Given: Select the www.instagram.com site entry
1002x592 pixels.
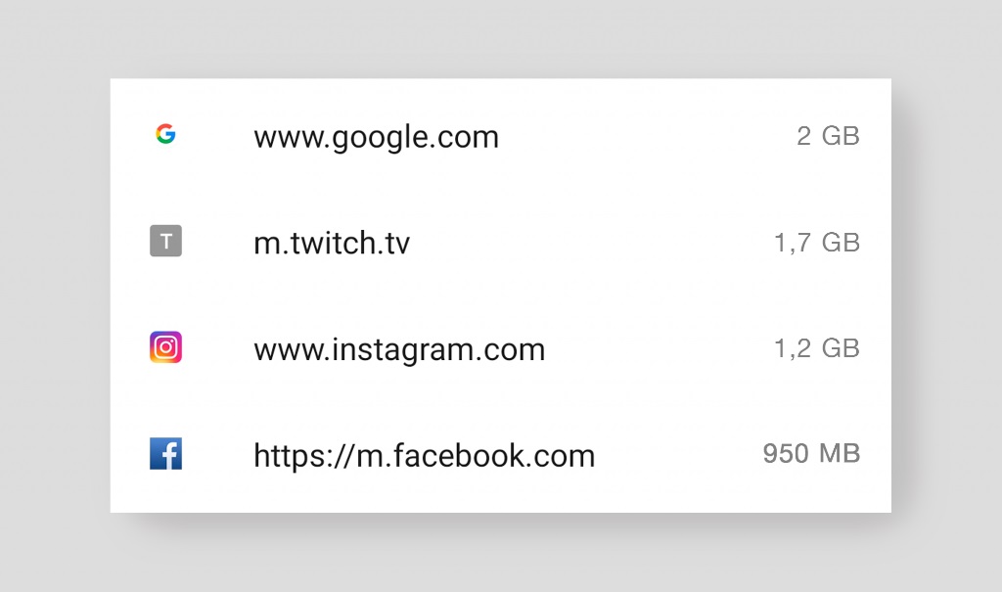Looking at the screenshot, I should pos(399,349).
